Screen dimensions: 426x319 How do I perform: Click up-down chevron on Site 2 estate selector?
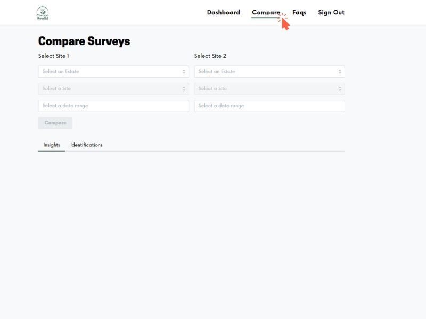coord(340,72)
